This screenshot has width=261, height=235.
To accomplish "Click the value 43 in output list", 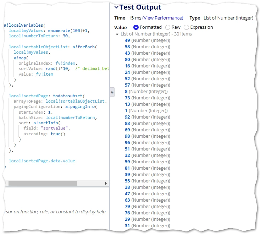I will (127, 53).
